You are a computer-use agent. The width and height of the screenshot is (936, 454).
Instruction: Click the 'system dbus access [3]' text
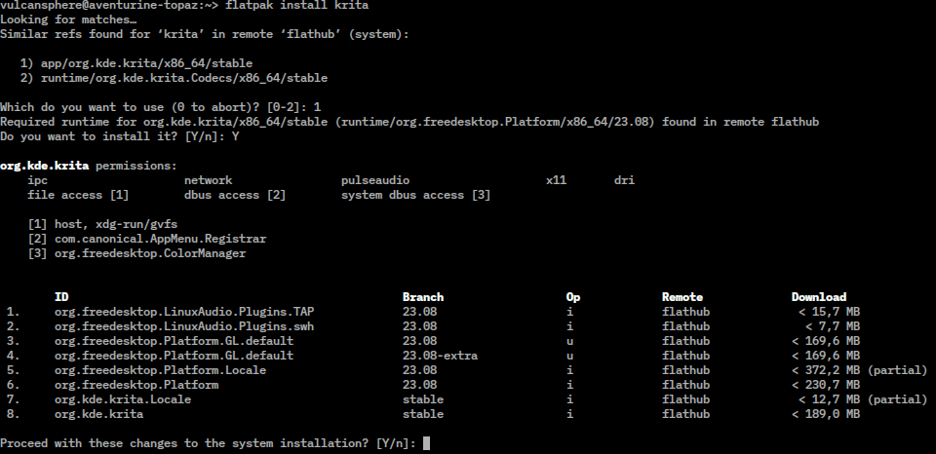tap(415, 195)
